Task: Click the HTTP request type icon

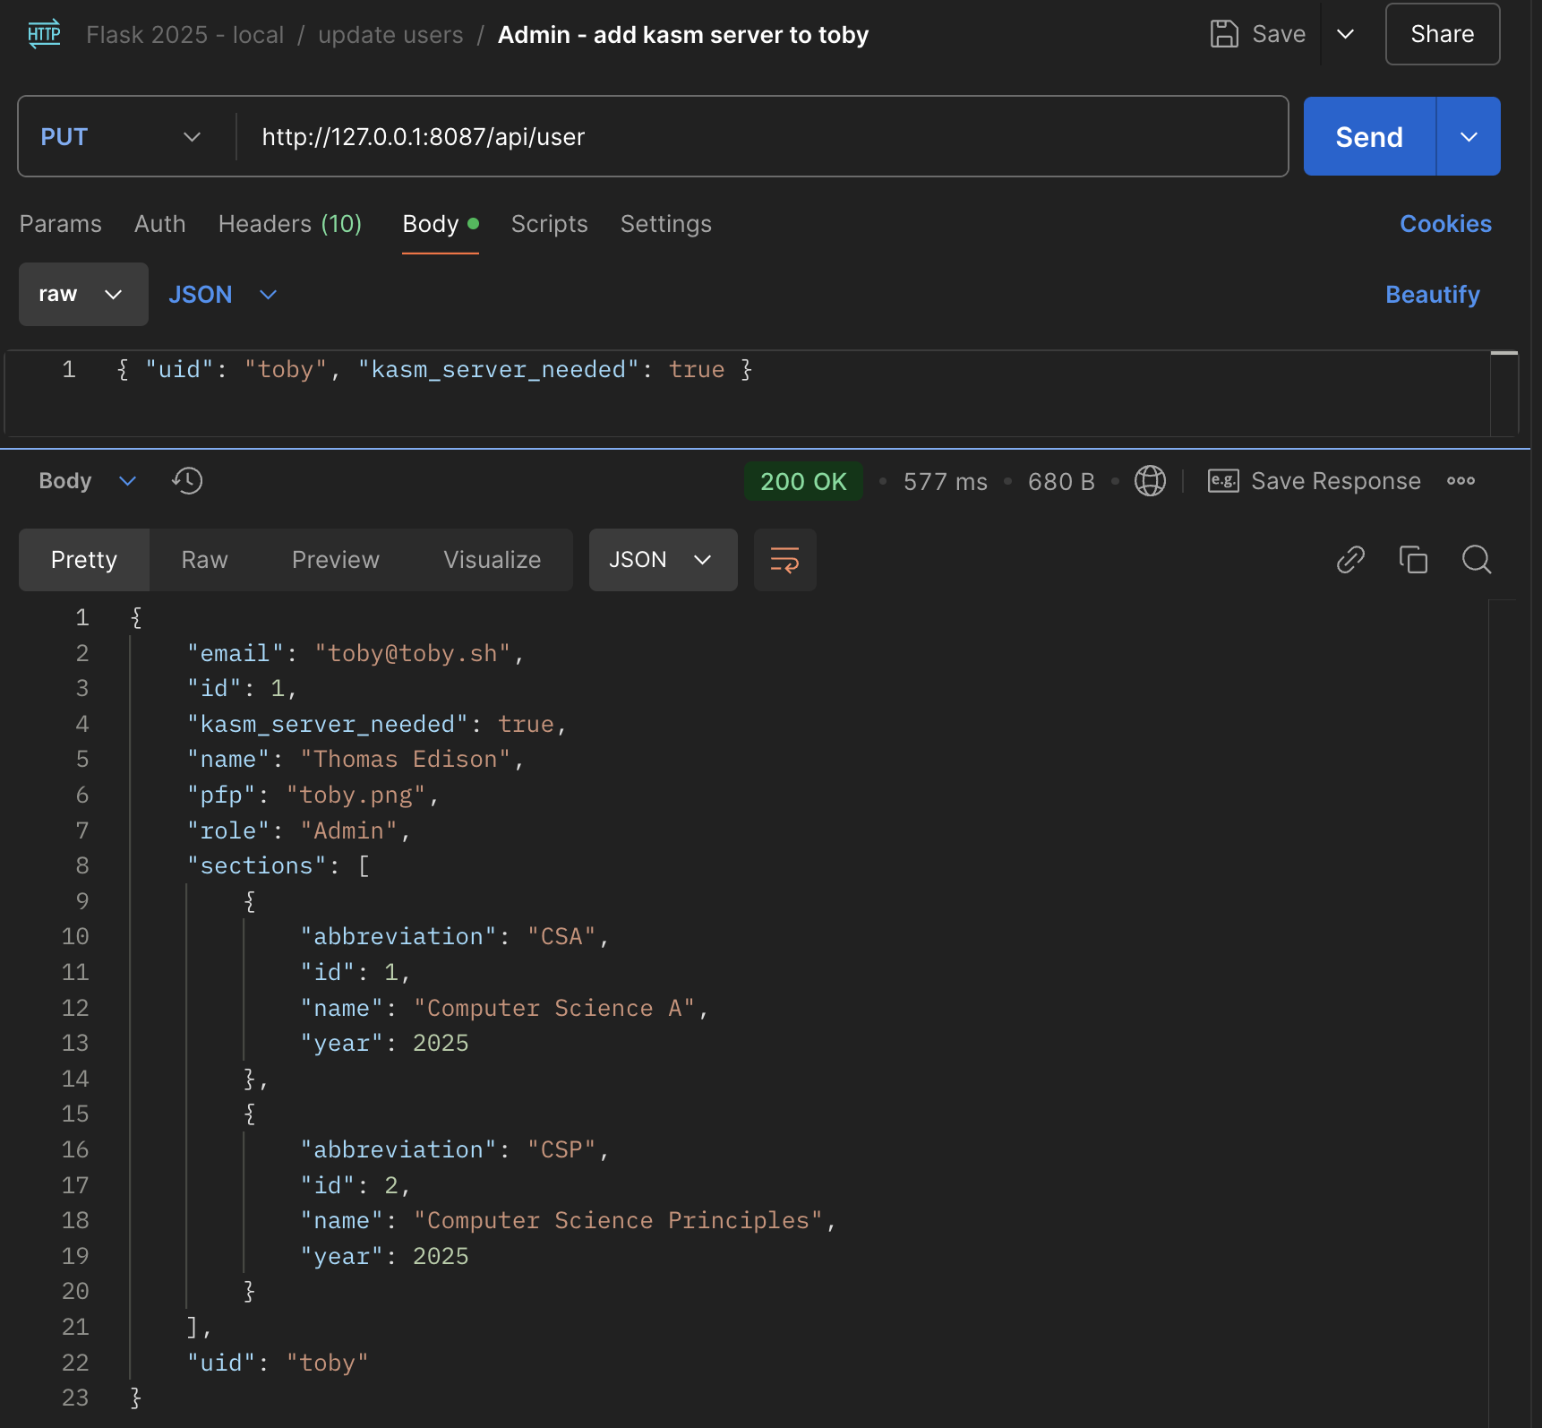Action: [x=44, y=34]
